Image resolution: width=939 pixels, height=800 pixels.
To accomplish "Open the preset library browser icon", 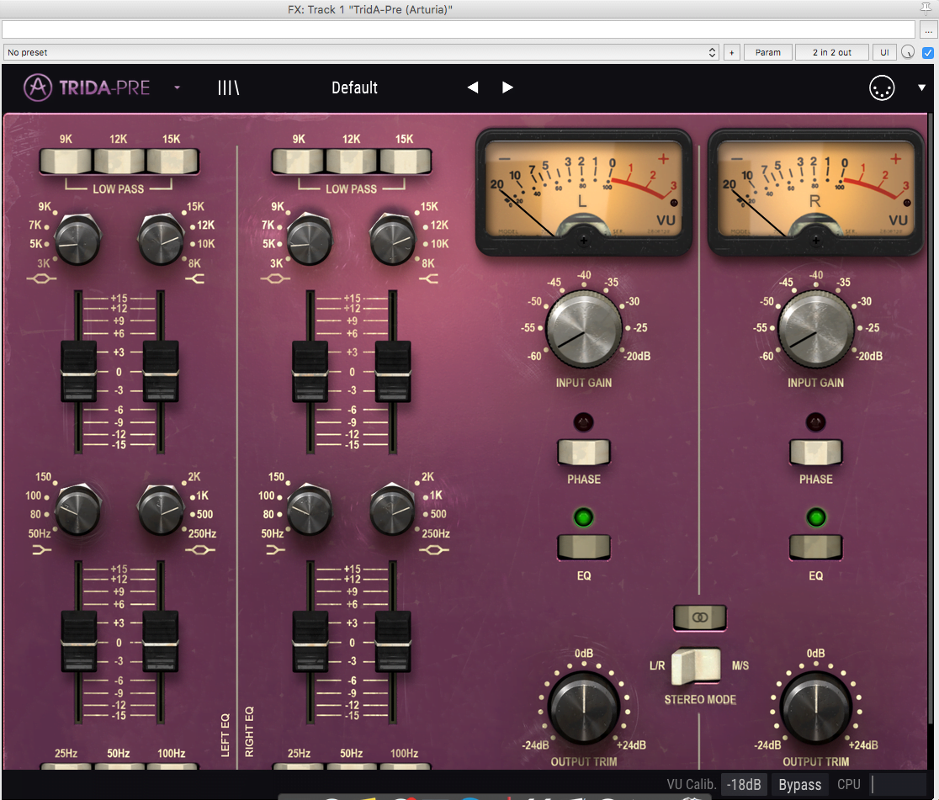I will click(x=228, y=88).
